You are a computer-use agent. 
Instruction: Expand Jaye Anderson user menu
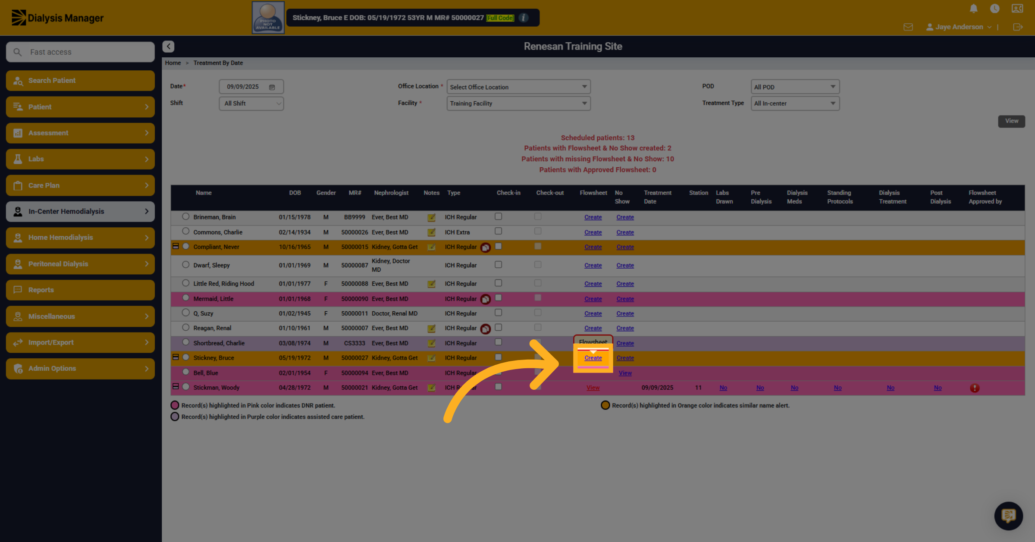pyautogui.click(x=958, y=27)
